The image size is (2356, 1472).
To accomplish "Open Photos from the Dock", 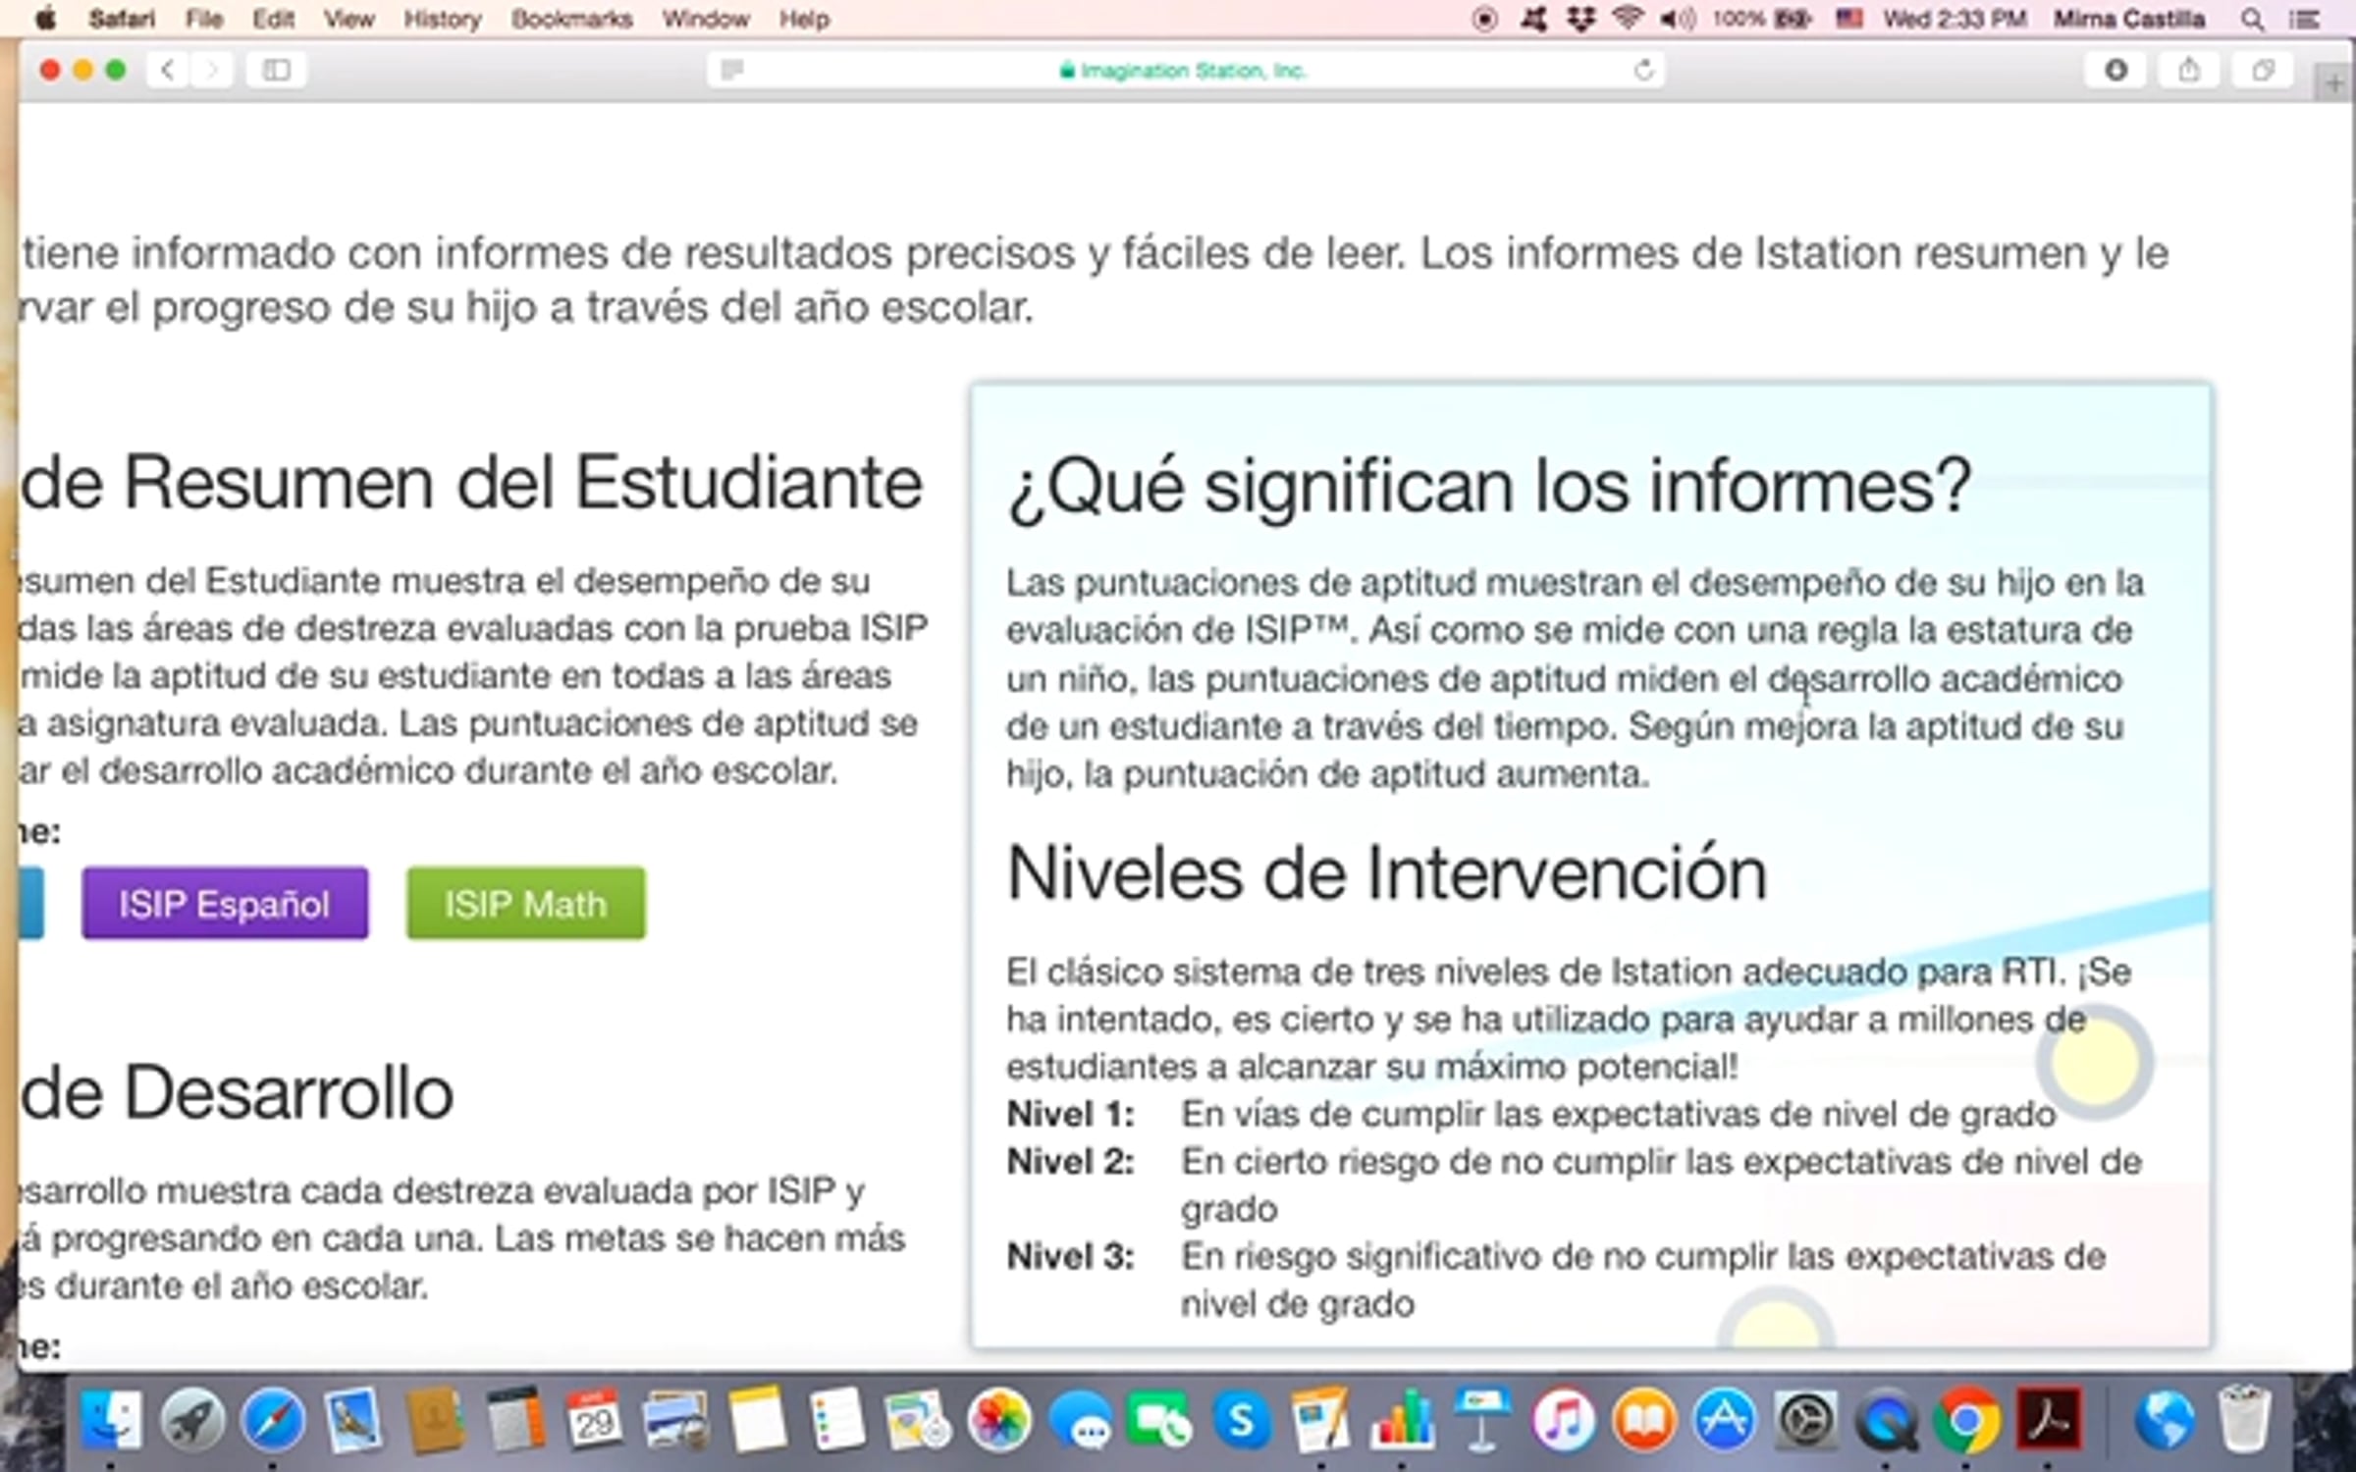I will pos(998,1419).
